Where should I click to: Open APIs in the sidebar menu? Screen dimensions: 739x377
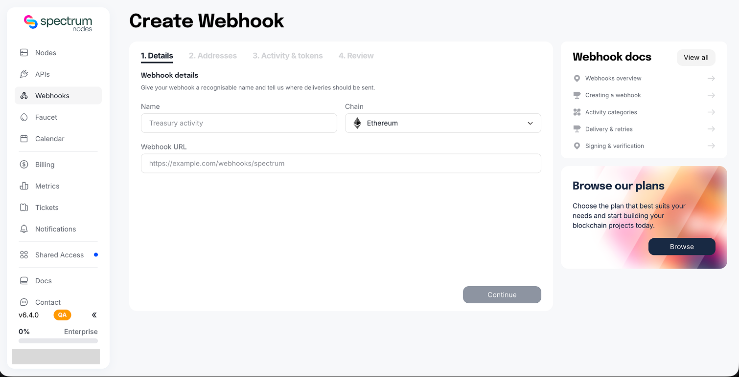point(58,74)
